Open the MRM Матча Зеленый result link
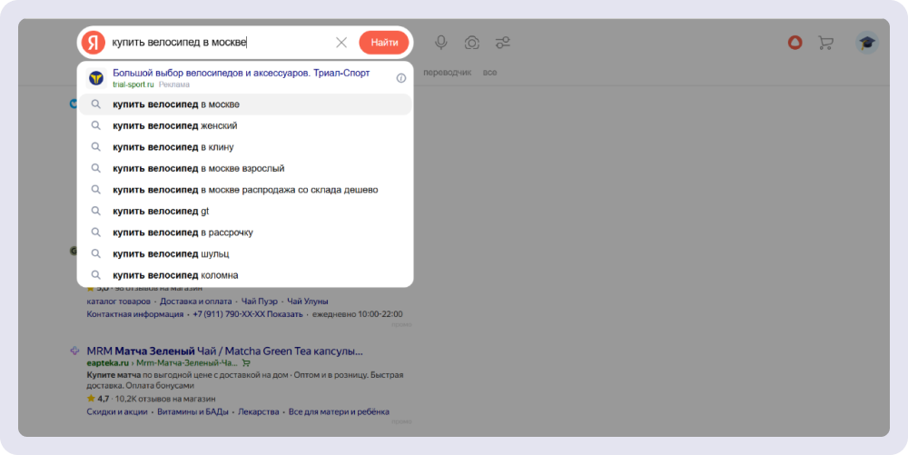The height and width of the screenshot is (455, 908). (x=224, y=351)
